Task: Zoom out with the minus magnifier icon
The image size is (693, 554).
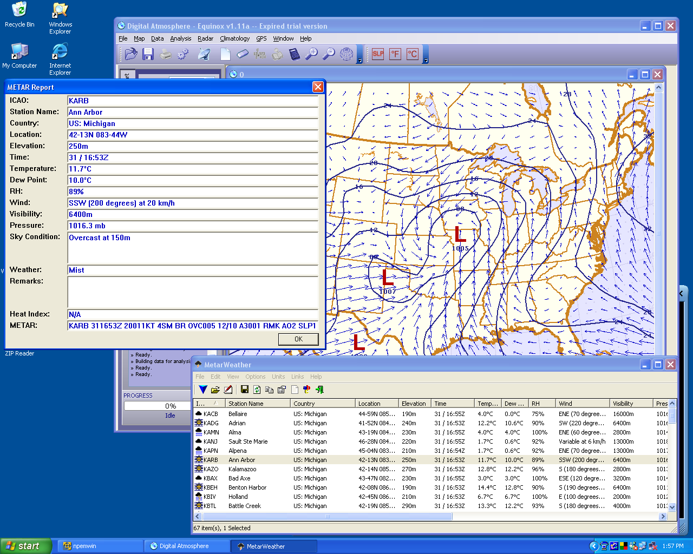Action: tap(329, 54)
